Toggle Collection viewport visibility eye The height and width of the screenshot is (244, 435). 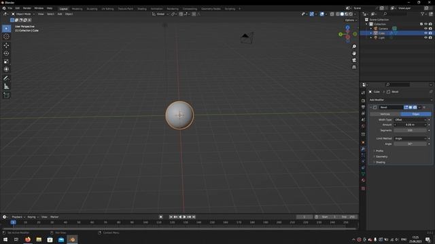click(425, 24)
